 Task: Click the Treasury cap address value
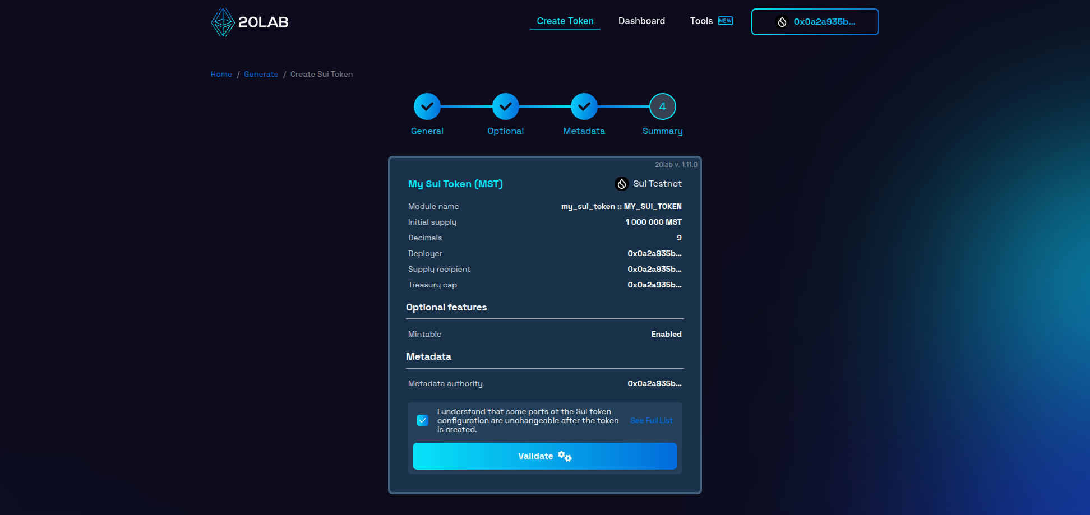[x=654, y=285]
